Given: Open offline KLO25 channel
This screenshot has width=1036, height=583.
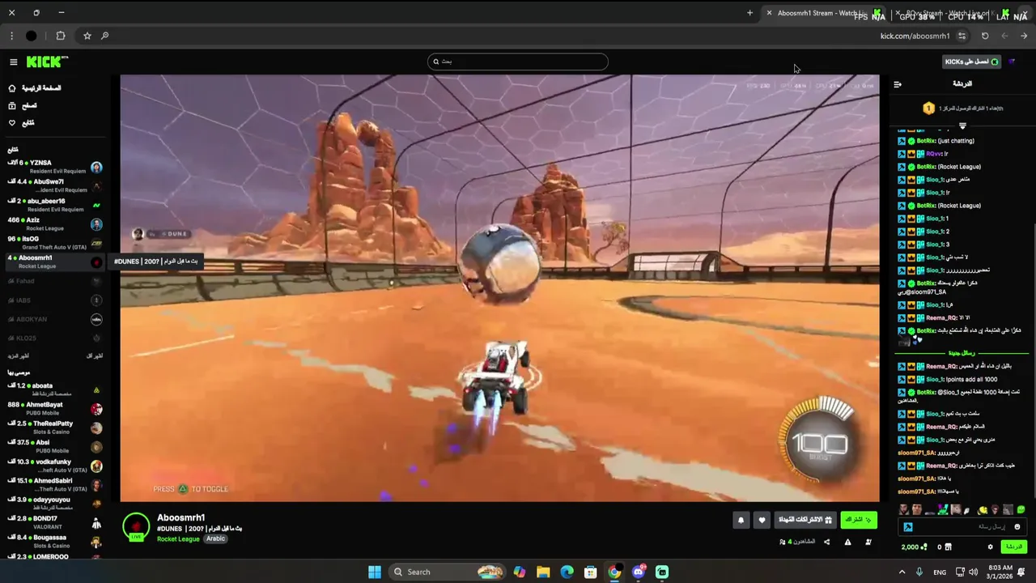Looking at the screenshot, I should [55, 338].
